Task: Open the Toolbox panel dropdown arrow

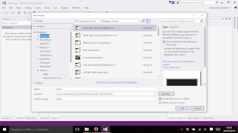Action: [29, 19]
